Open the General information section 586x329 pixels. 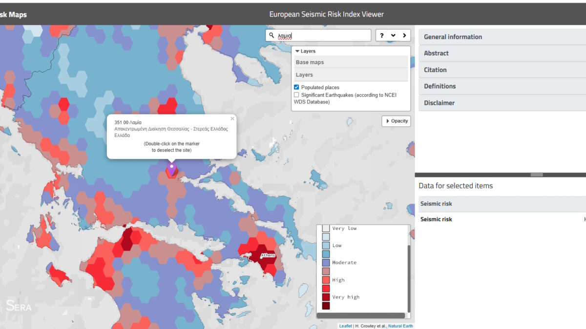tap(453, 37)
